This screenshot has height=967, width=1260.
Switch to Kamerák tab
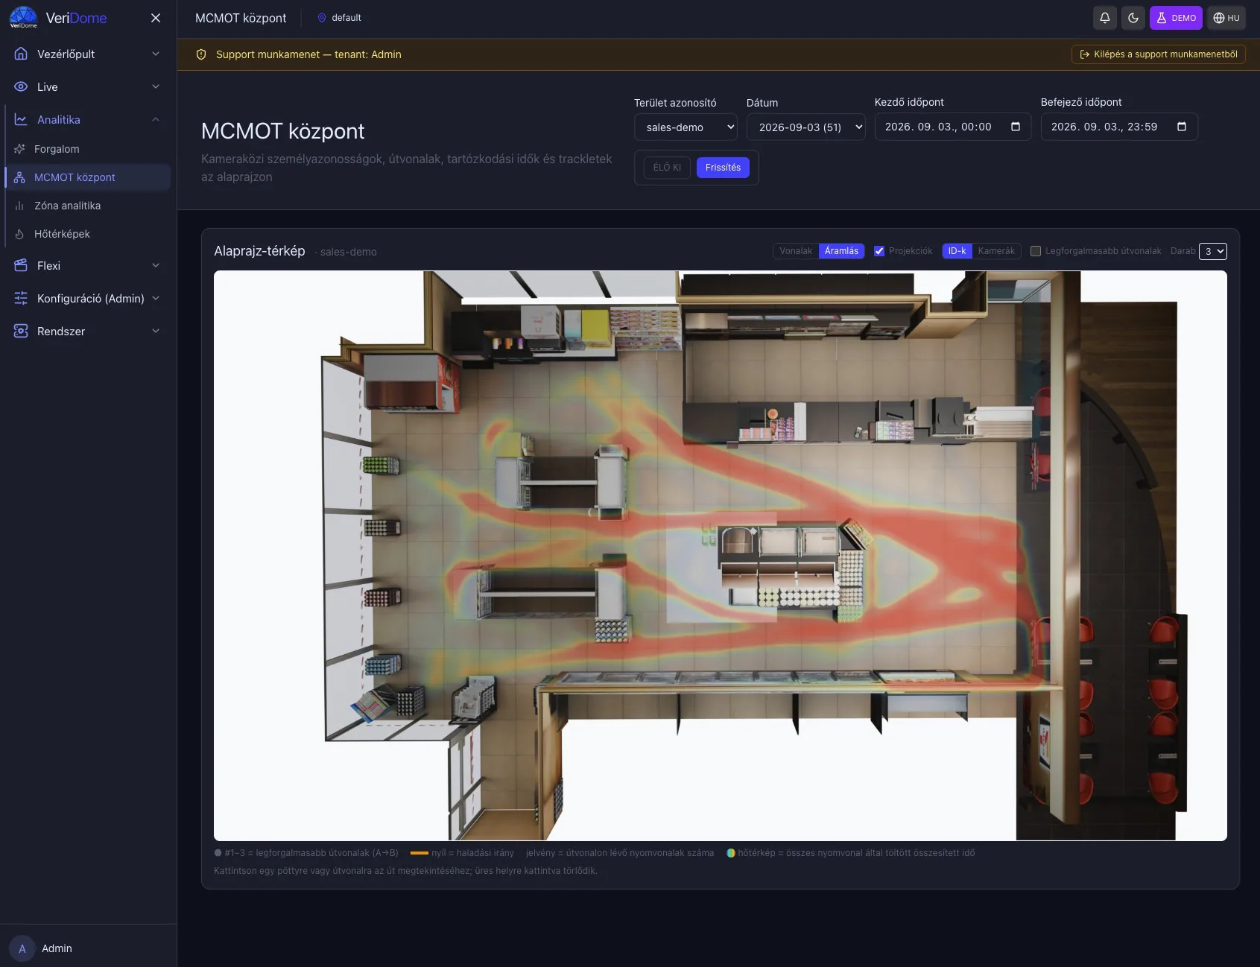pyautogui.click(x=996, y=251)
